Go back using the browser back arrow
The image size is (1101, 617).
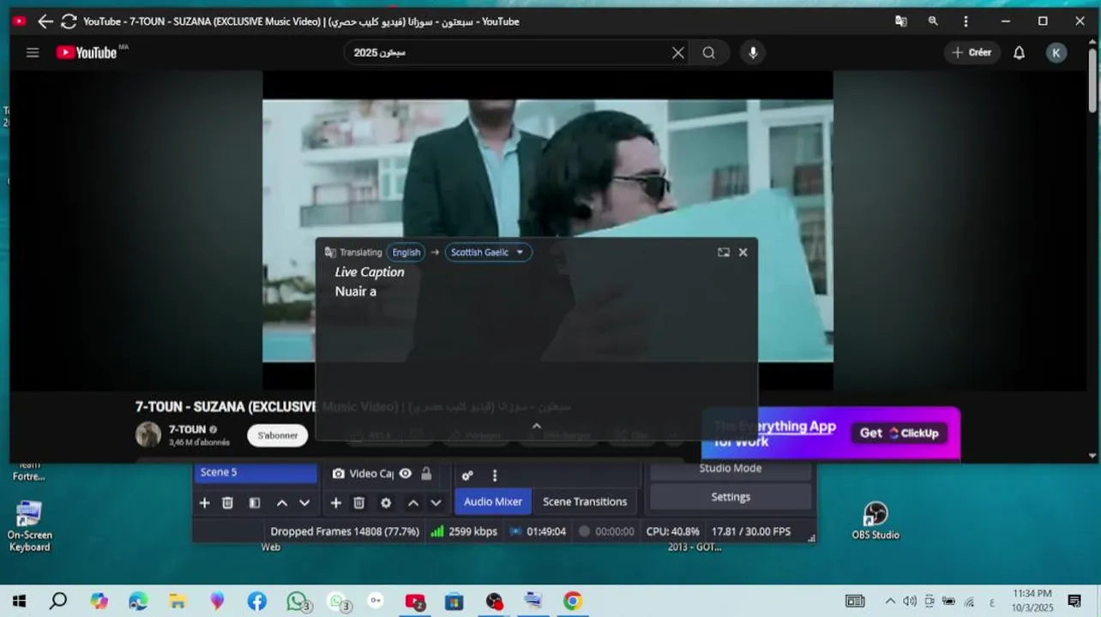click(x=45, y=21)
